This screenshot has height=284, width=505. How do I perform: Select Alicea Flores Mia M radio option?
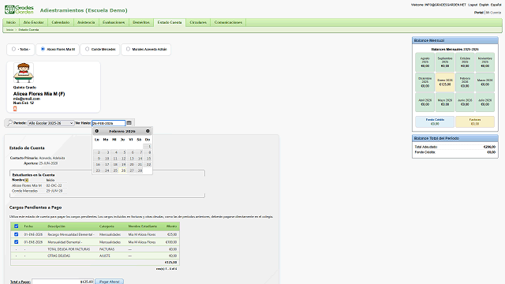pos(43,49)
